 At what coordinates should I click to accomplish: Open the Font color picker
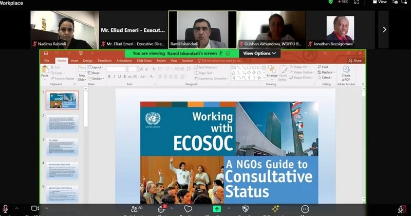tap(152, 77)
